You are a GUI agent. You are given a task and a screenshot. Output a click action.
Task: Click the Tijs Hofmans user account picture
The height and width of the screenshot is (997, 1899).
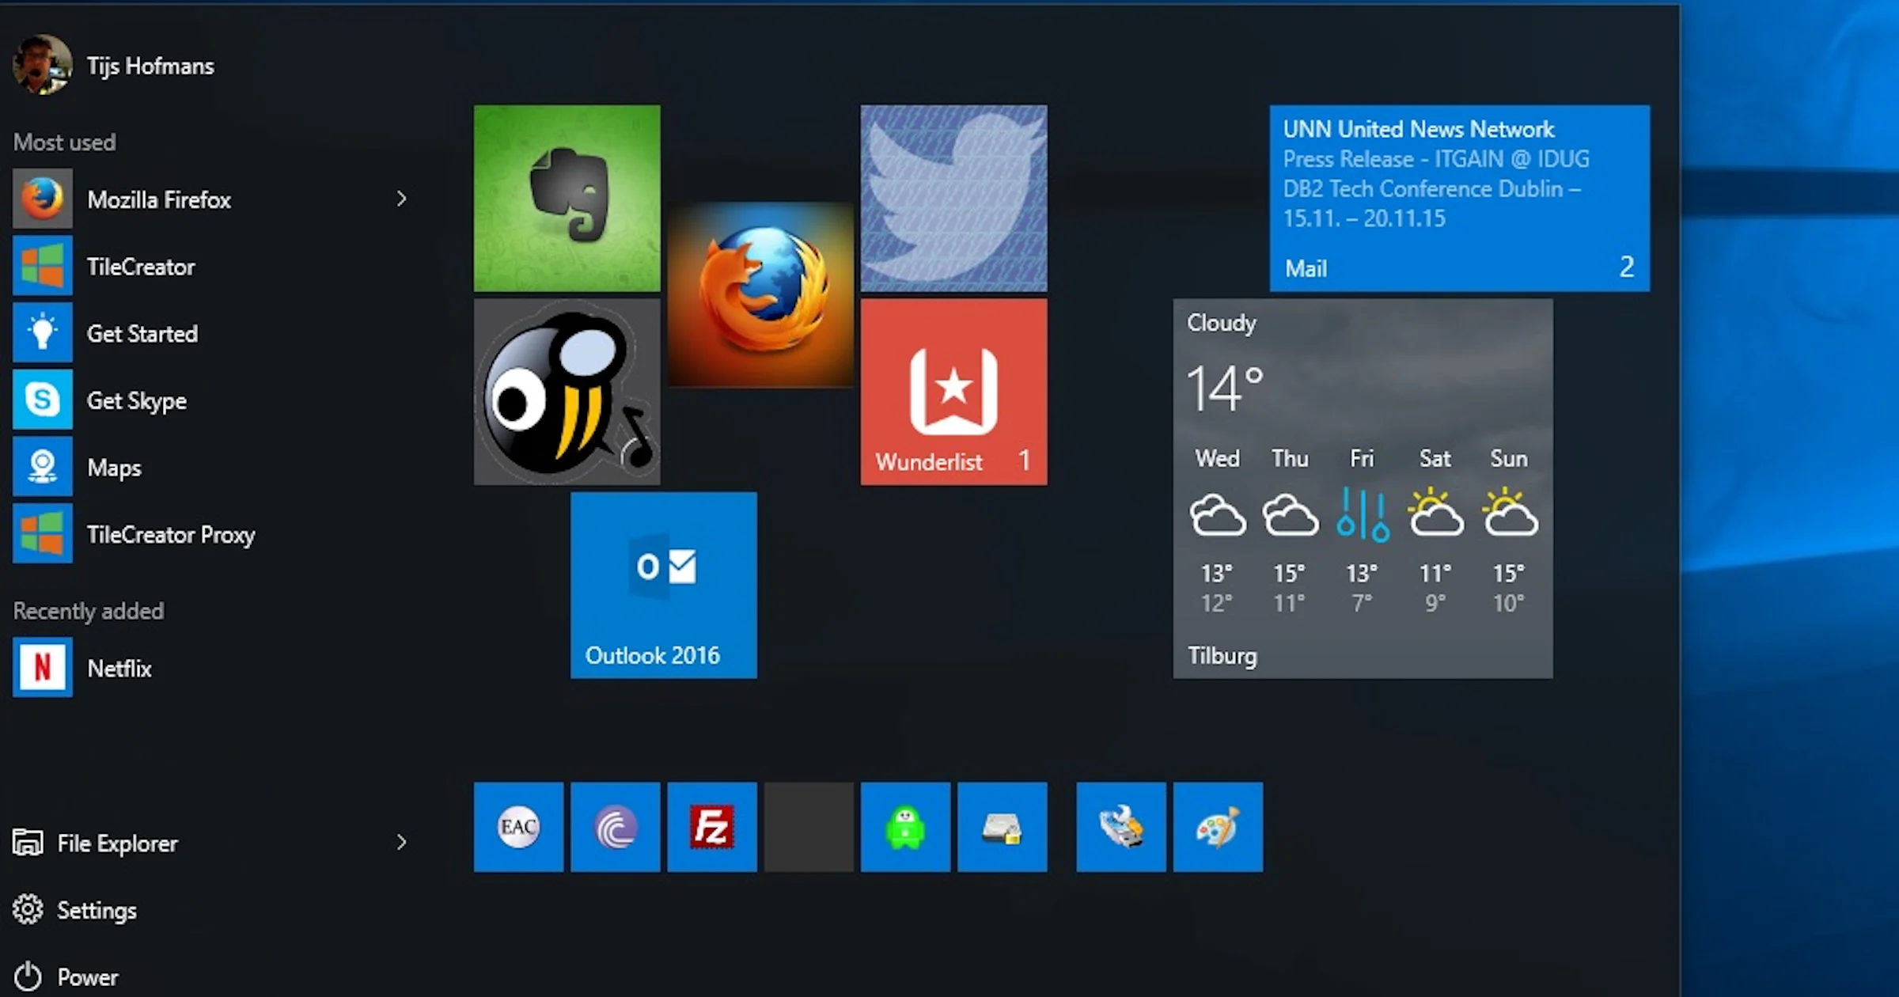coord(43,65)
